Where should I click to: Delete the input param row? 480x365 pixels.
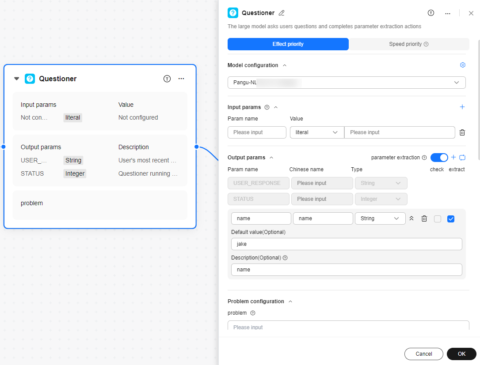(x=462, y=132)
